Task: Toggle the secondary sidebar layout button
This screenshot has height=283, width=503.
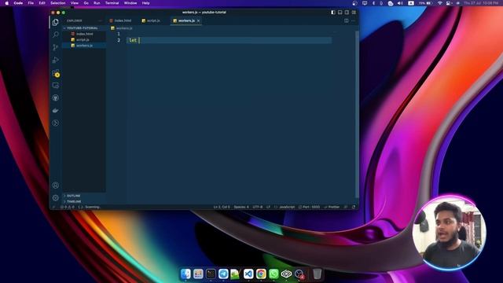Action: [347, 13]
